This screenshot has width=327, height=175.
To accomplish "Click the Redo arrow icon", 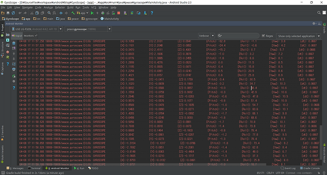I will [x=25, y=13].
